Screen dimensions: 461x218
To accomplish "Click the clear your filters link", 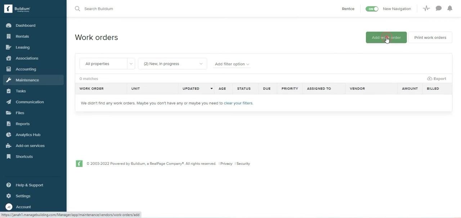I will (238, 103).
